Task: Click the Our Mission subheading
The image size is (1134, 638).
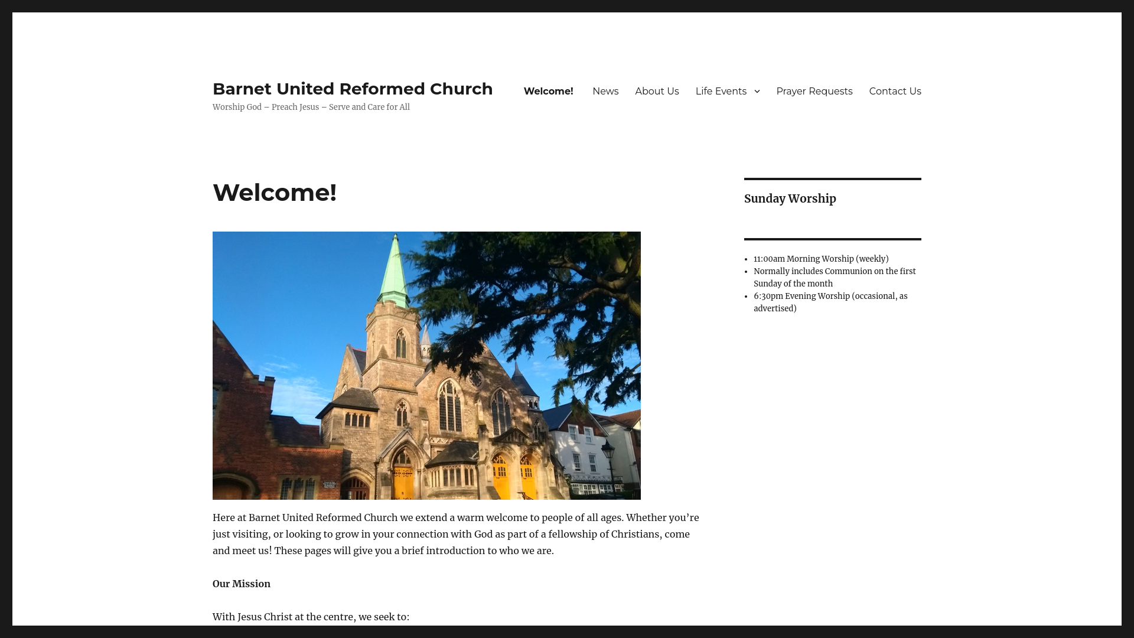Action: 242,584
